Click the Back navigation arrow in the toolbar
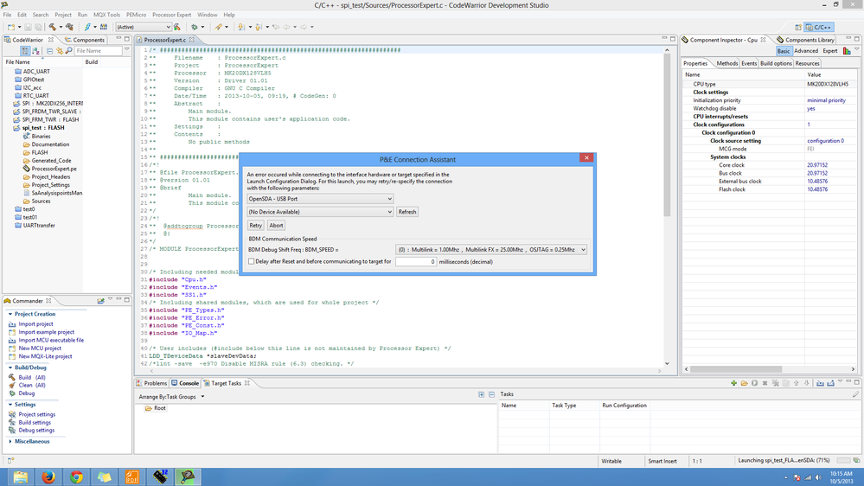864x486 pixels. tap(286, 27)
